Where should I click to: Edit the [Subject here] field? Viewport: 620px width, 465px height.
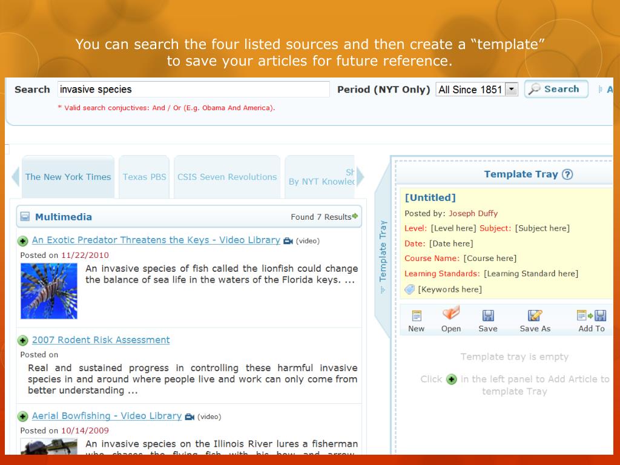pos(542,228)
